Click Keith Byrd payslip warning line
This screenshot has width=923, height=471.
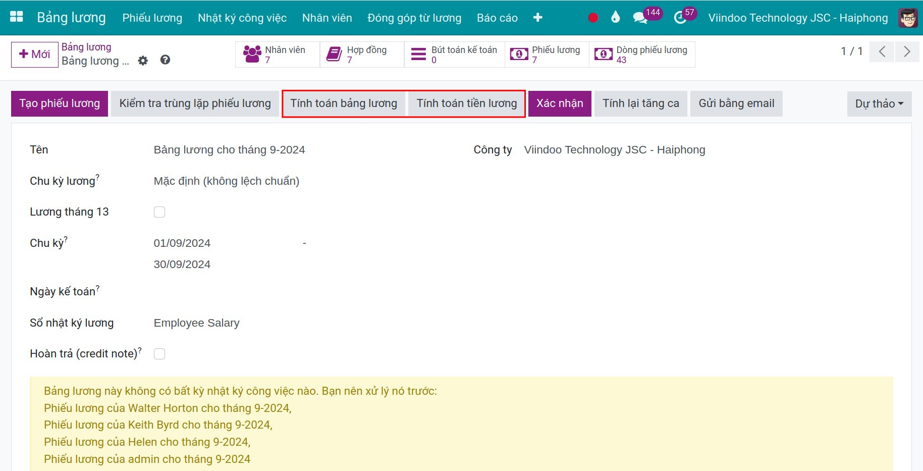tap(158, 425)
